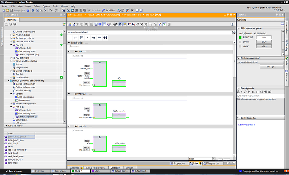Collapse Network 2 section
Viewport: 289px width, 175px height.
click(69, 94)
